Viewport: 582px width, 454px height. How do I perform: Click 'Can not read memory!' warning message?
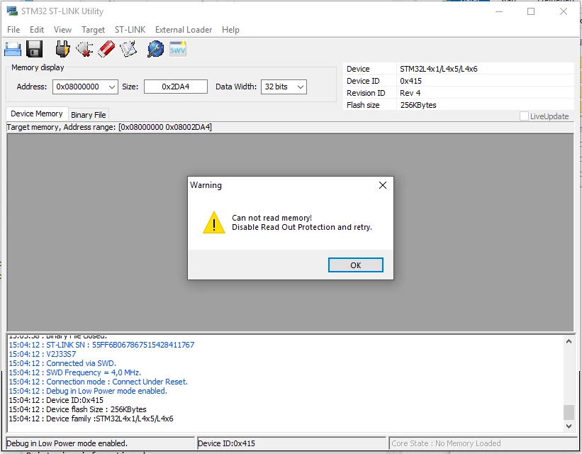click(272, 218)
